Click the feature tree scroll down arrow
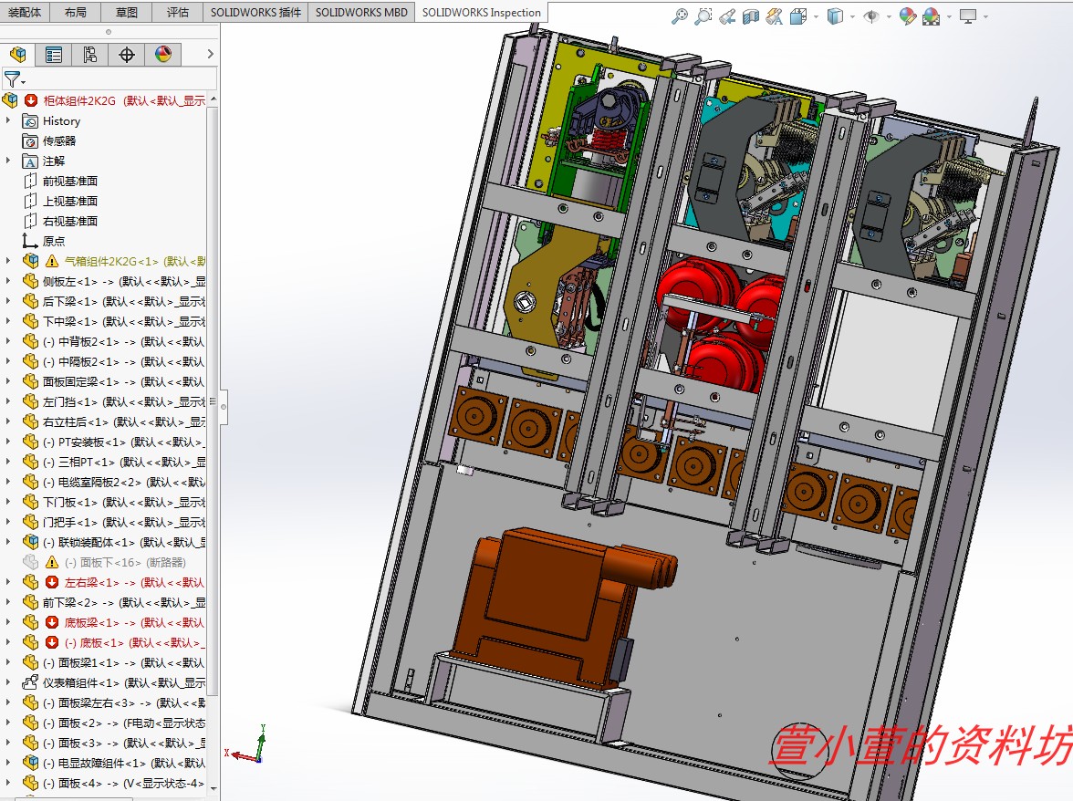 (x=213, y=789)
